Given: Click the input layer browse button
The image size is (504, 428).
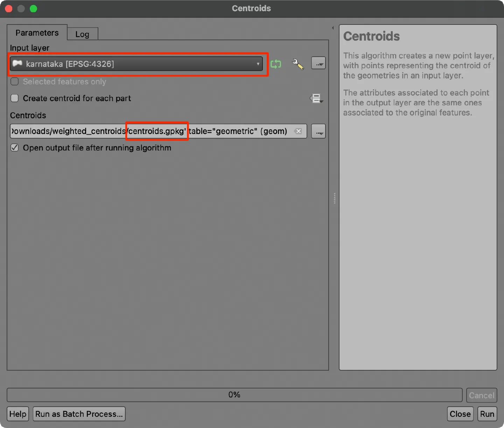Looking at the screenshot, I should tap(318, 63).
